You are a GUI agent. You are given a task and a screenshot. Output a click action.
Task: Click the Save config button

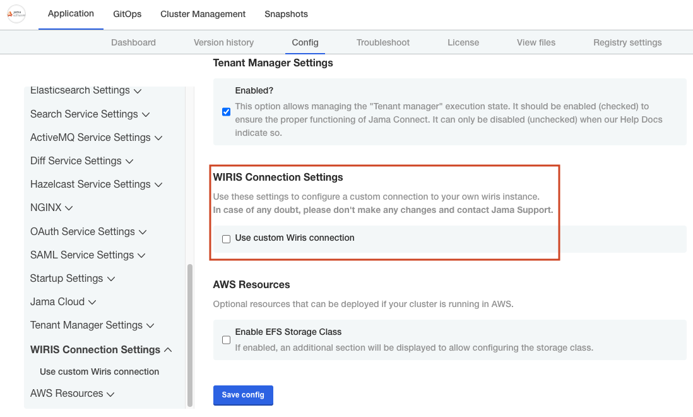(x=243, y=395)
